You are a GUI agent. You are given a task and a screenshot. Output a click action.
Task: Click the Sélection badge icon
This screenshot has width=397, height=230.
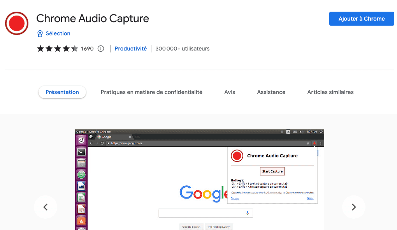pos(40,34)
